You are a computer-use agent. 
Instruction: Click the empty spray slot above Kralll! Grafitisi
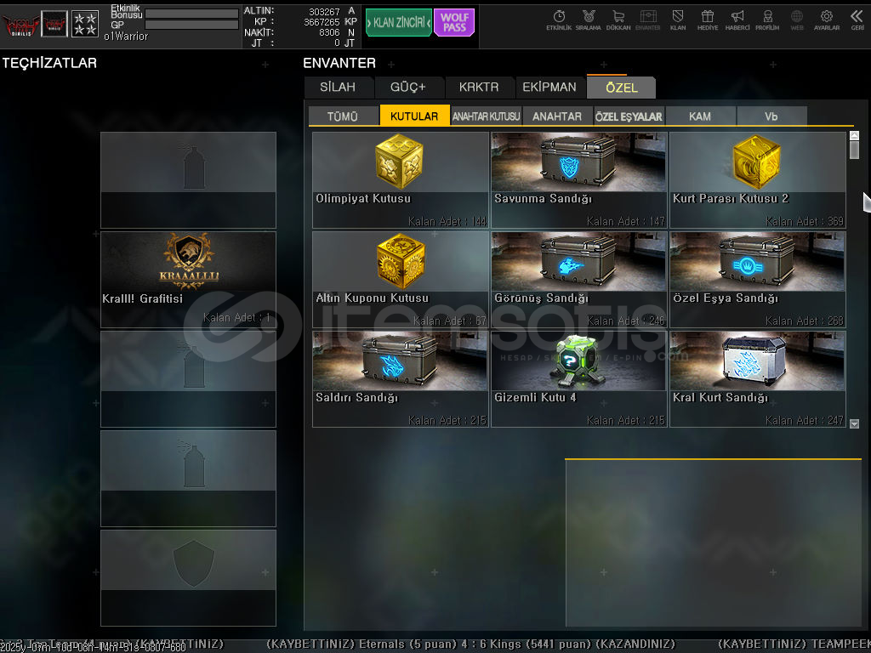(188, 180)
